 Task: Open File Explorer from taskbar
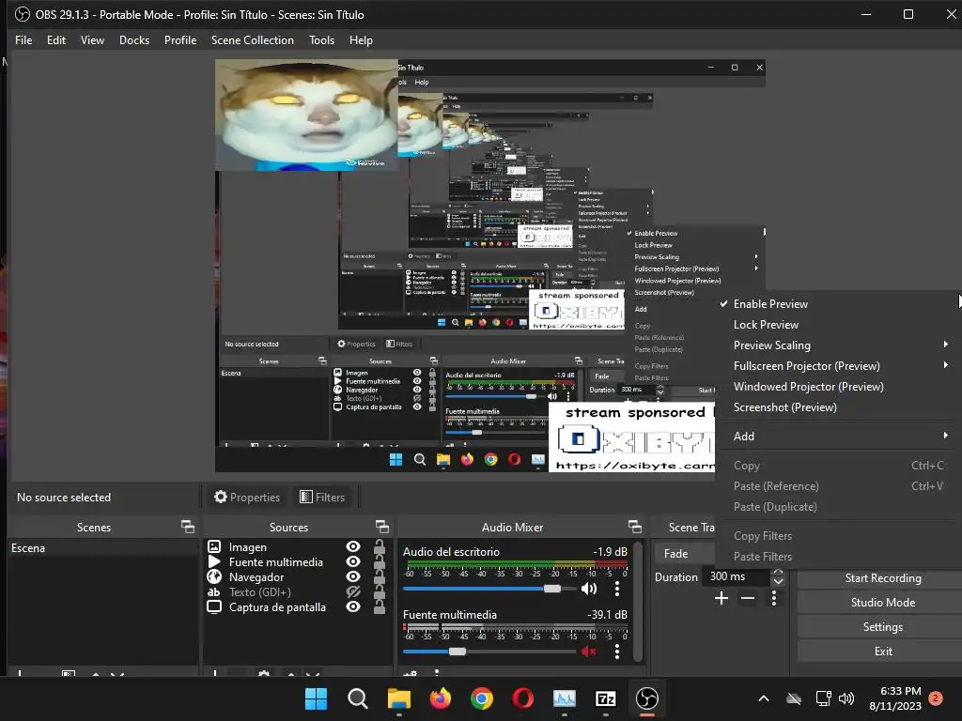pos(398,698)
